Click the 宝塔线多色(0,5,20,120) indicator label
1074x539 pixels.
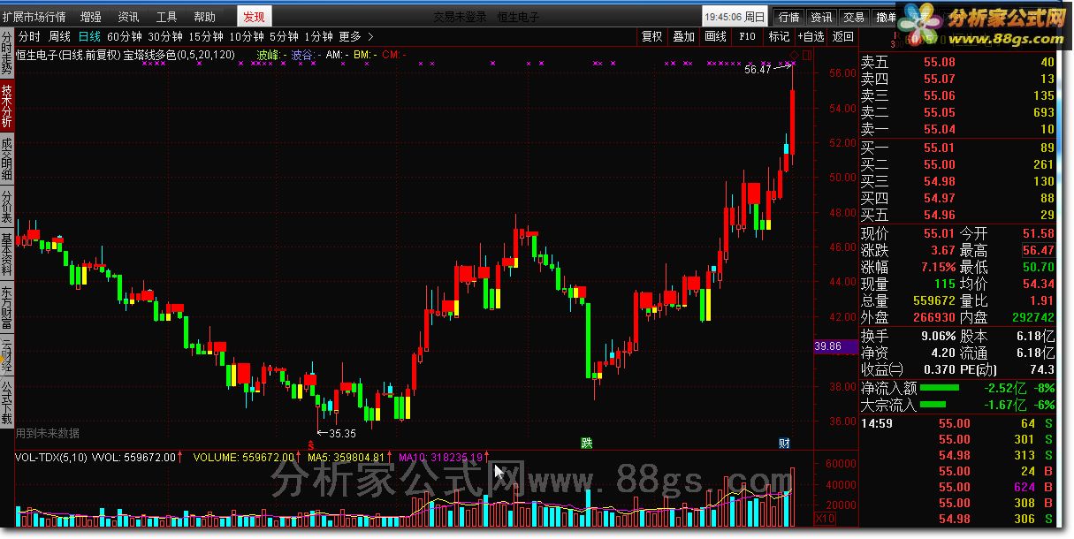pos(179,55)
